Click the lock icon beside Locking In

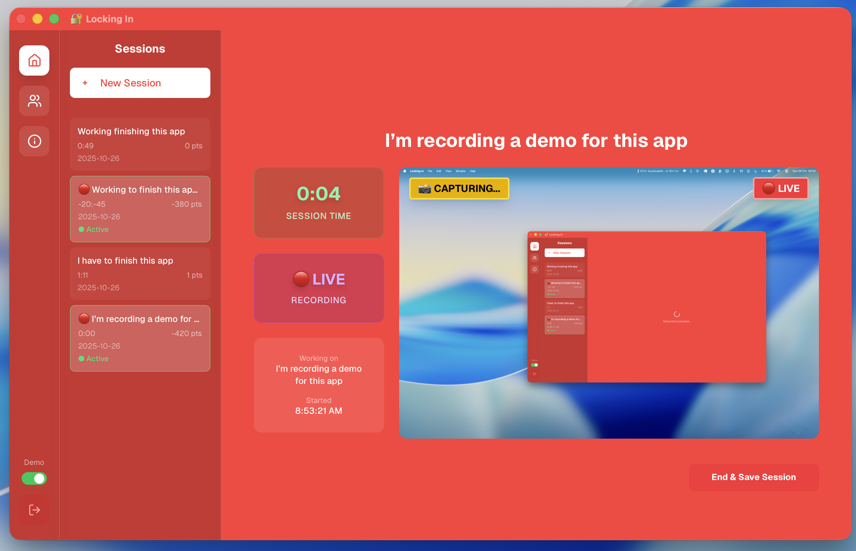[76, 19]
